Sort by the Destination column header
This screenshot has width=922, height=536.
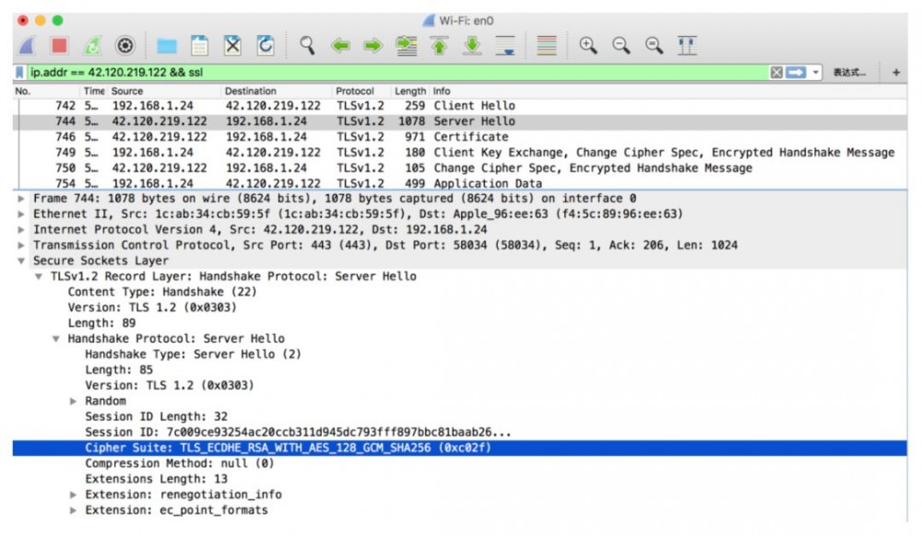coord(251,91)
